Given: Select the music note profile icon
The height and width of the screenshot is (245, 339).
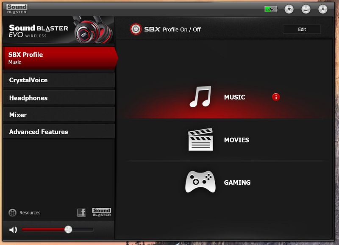Looking at the screenshot, I should point(200,97).
